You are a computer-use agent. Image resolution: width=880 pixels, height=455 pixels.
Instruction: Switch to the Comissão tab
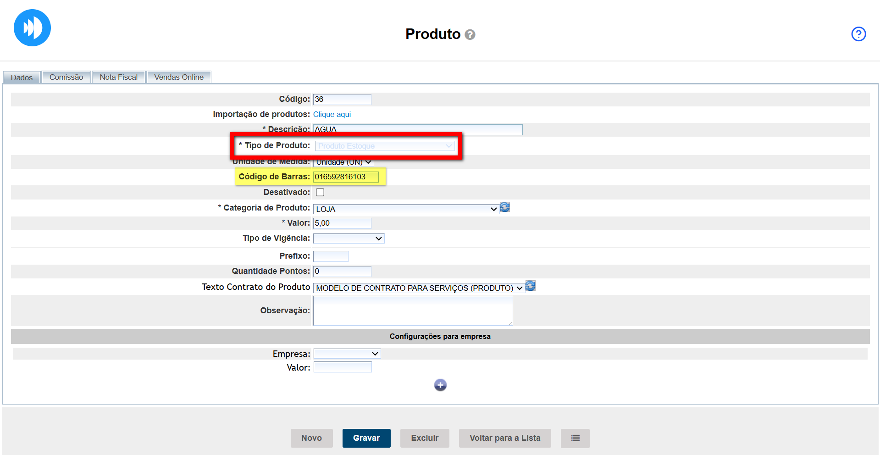coord(66,77)
